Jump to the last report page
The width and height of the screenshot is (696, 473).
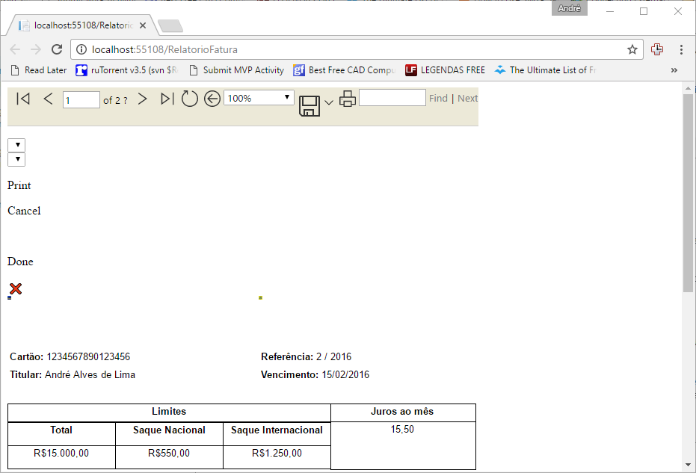coord(167,99)
